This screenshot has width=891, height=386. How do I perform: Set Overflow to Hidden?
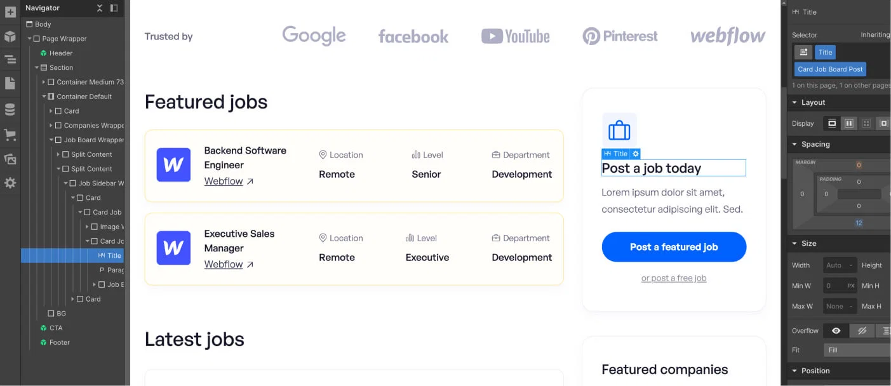(x=862, y=330)
